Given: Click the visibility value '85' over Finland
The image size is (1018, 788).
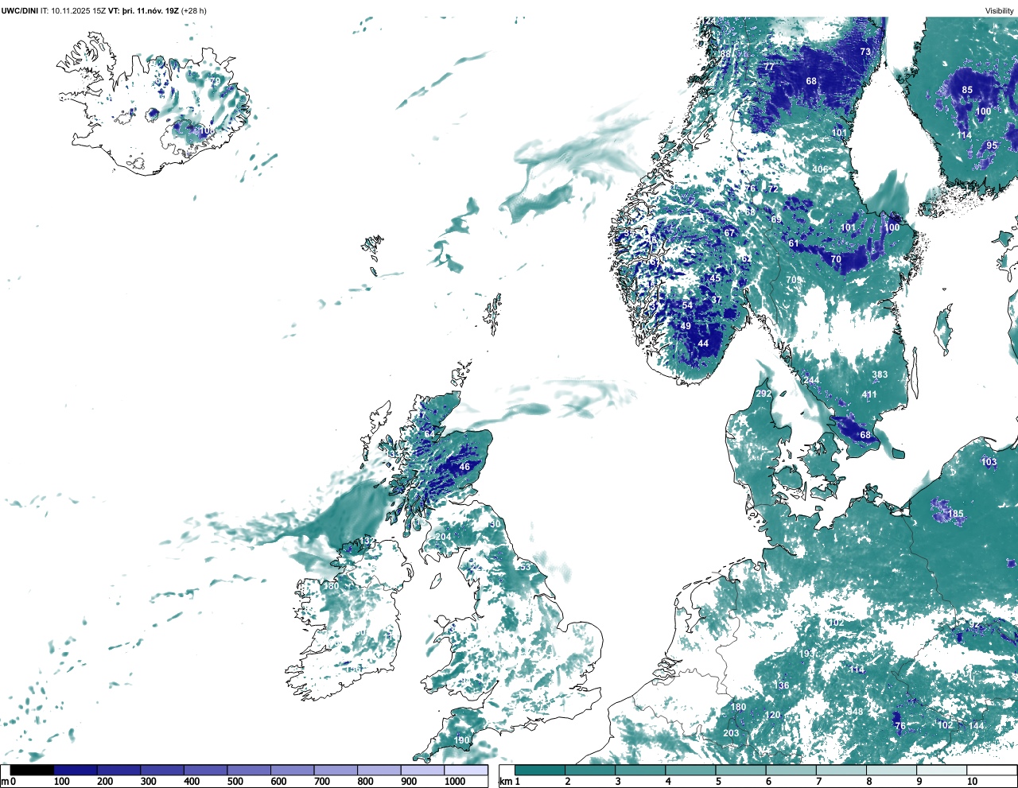Looking at the screenshot, I should pos(967,90).
